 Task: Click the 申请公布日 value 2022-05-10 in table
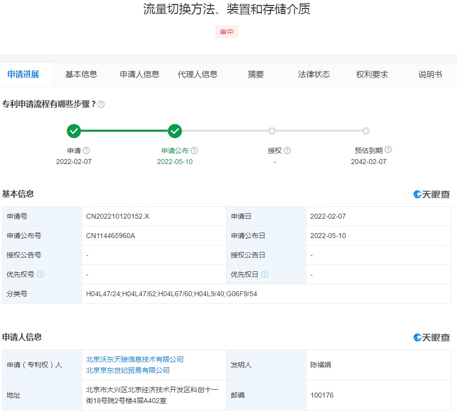click(x=328, y=236)
